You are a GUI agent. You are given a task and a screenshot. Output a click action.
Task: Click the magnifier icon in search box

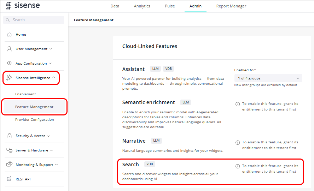8,20
